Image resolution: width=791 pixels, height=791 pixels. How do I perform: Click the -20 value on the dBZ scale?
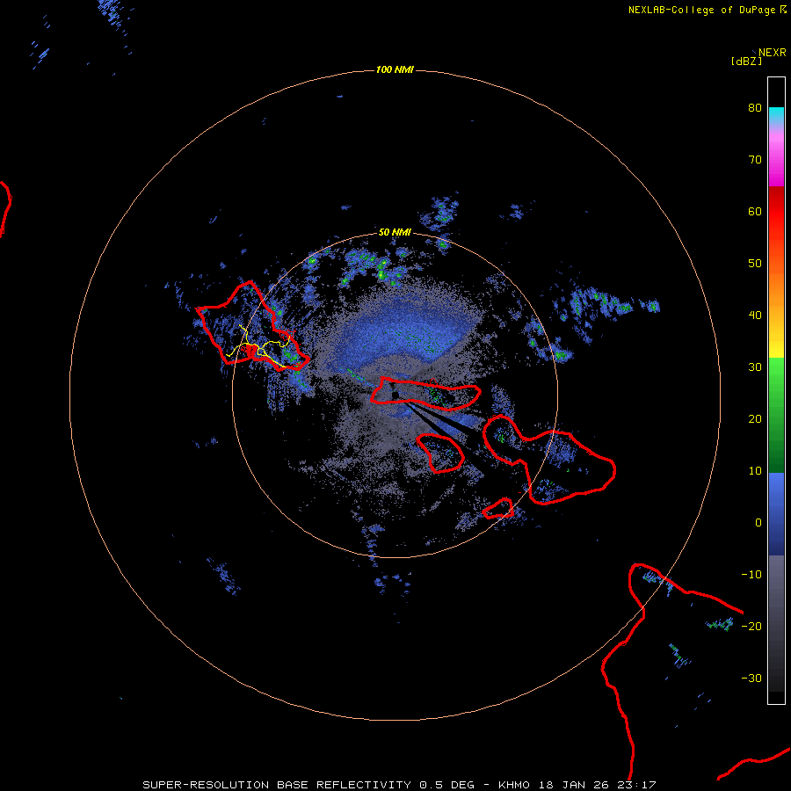tap(751, 626)
